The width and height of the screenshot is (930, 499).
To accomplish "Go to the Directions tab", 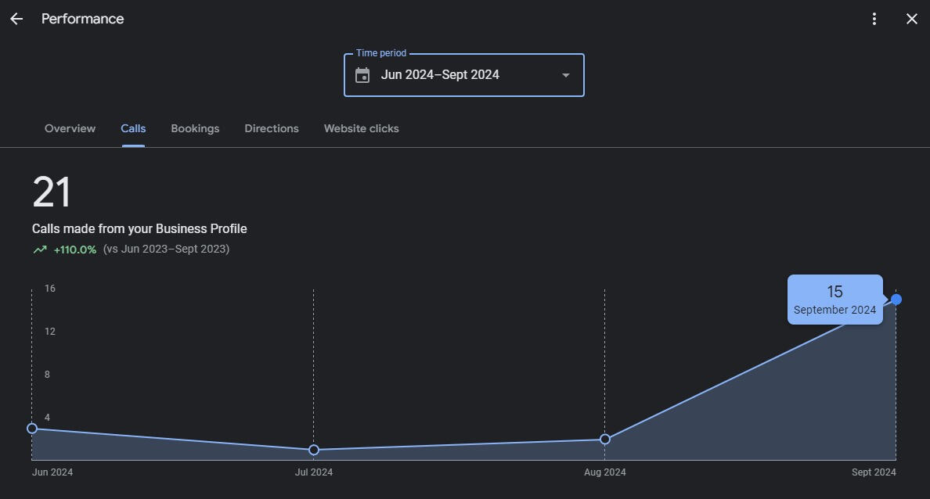I will coord(272,128).
